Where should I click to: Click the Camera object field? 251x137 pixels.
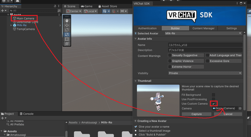pyautogui.click(x=225, y=109)
